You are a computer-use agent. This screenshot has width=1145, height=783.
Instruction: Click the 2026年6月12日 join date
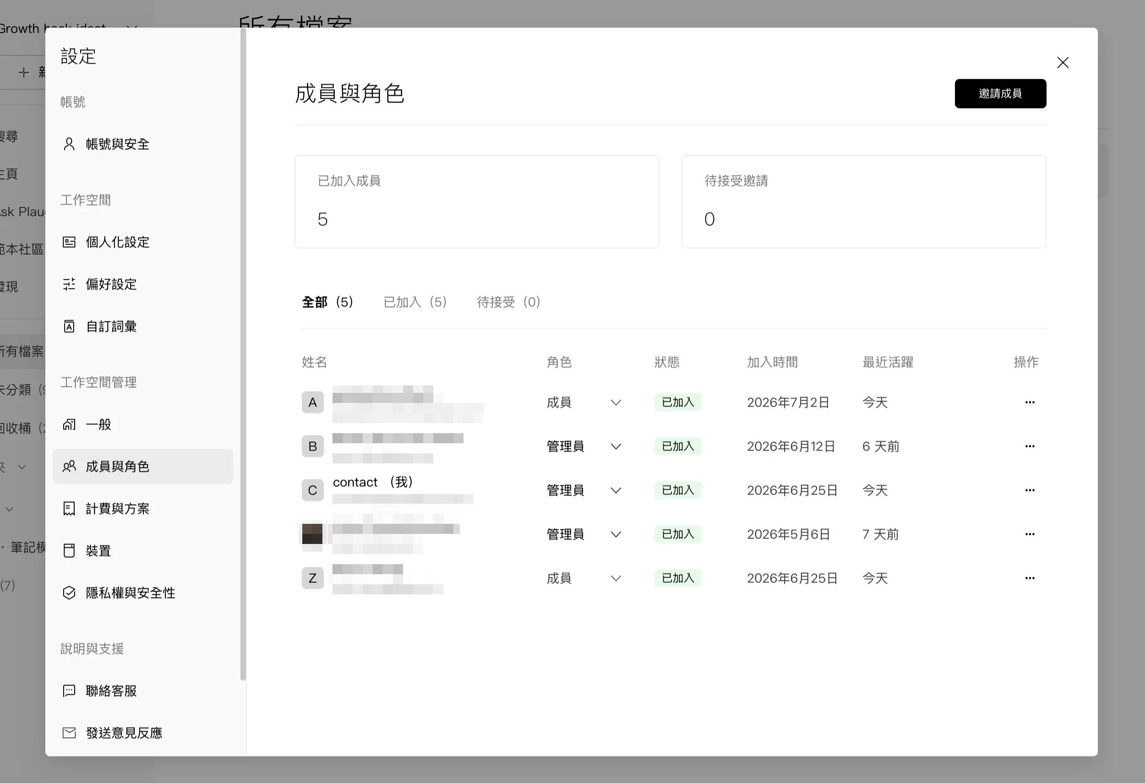pyautogui.click(x=791, y=446)
